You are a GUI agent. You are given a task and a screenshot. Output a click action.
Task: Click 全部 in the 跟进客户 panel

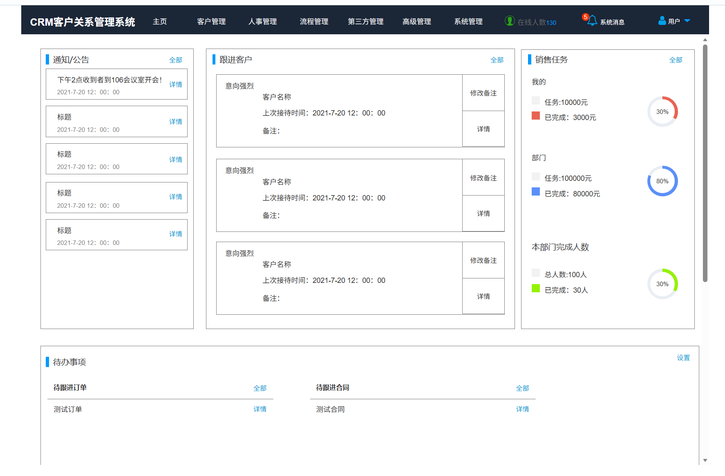pyautogui.click(x=497, y=60)
